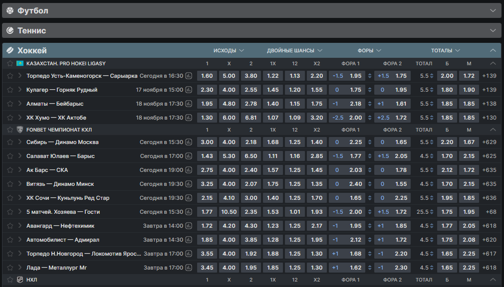This screenshot has height=287, width=504.
Task: Star the Алматы — Бейбарыс match
Action: click(10, 104)
